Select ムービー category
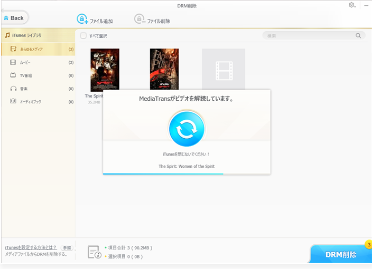This screenshot has width=372, height=269. pos(38,62)
